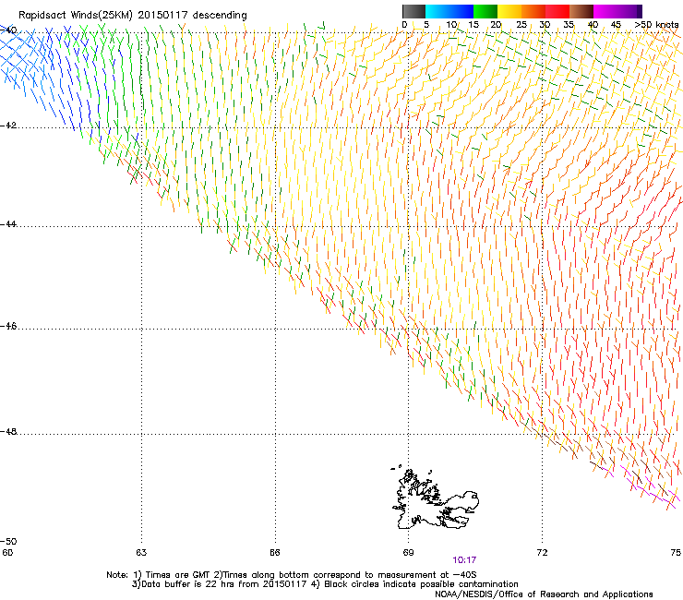Click the legend value '25'
Viewport: 683px width, 600px height.
click(521, 25)
